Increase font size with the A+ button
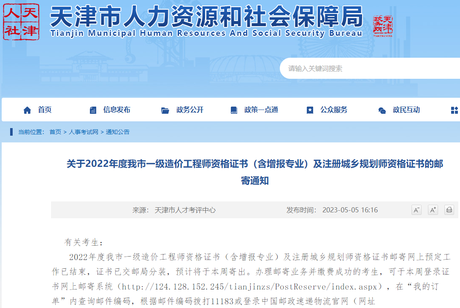This screenshot has height=308, width=460. pyautogui.click(x=433, y=210)
